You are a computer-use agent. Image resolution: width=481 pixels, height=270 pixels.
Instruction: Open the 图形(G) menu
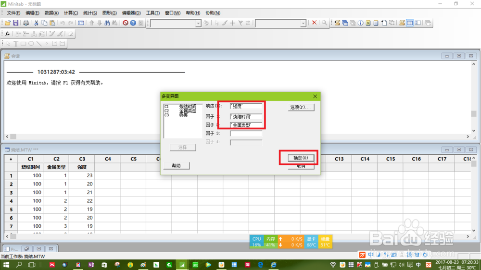coord(110,13)
